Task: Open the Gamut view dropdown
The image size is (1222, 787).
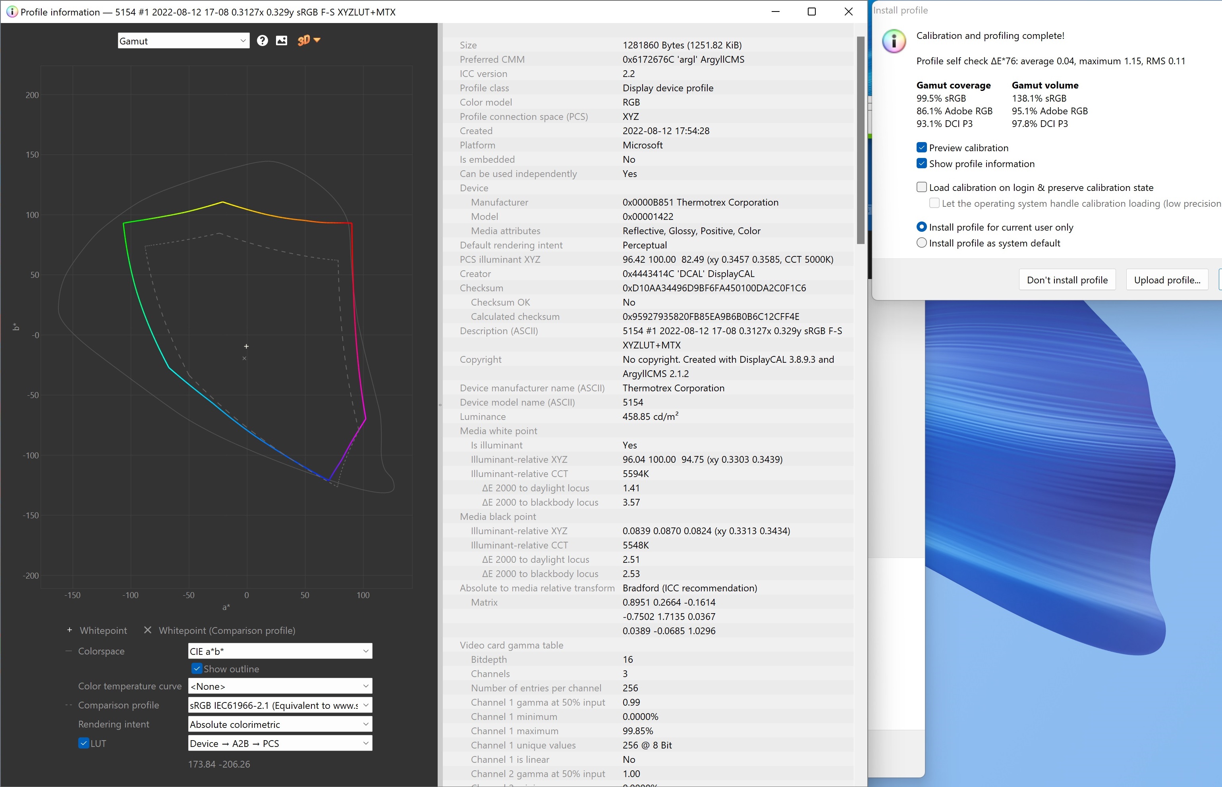Action: pyautogui.click(x=183, y=41)
